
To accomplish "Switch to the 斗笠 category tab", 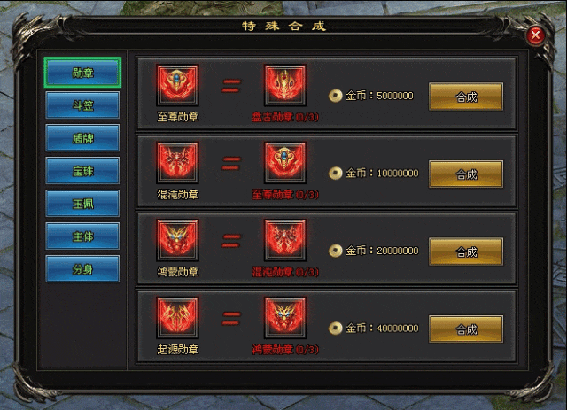I will (82, 105).
